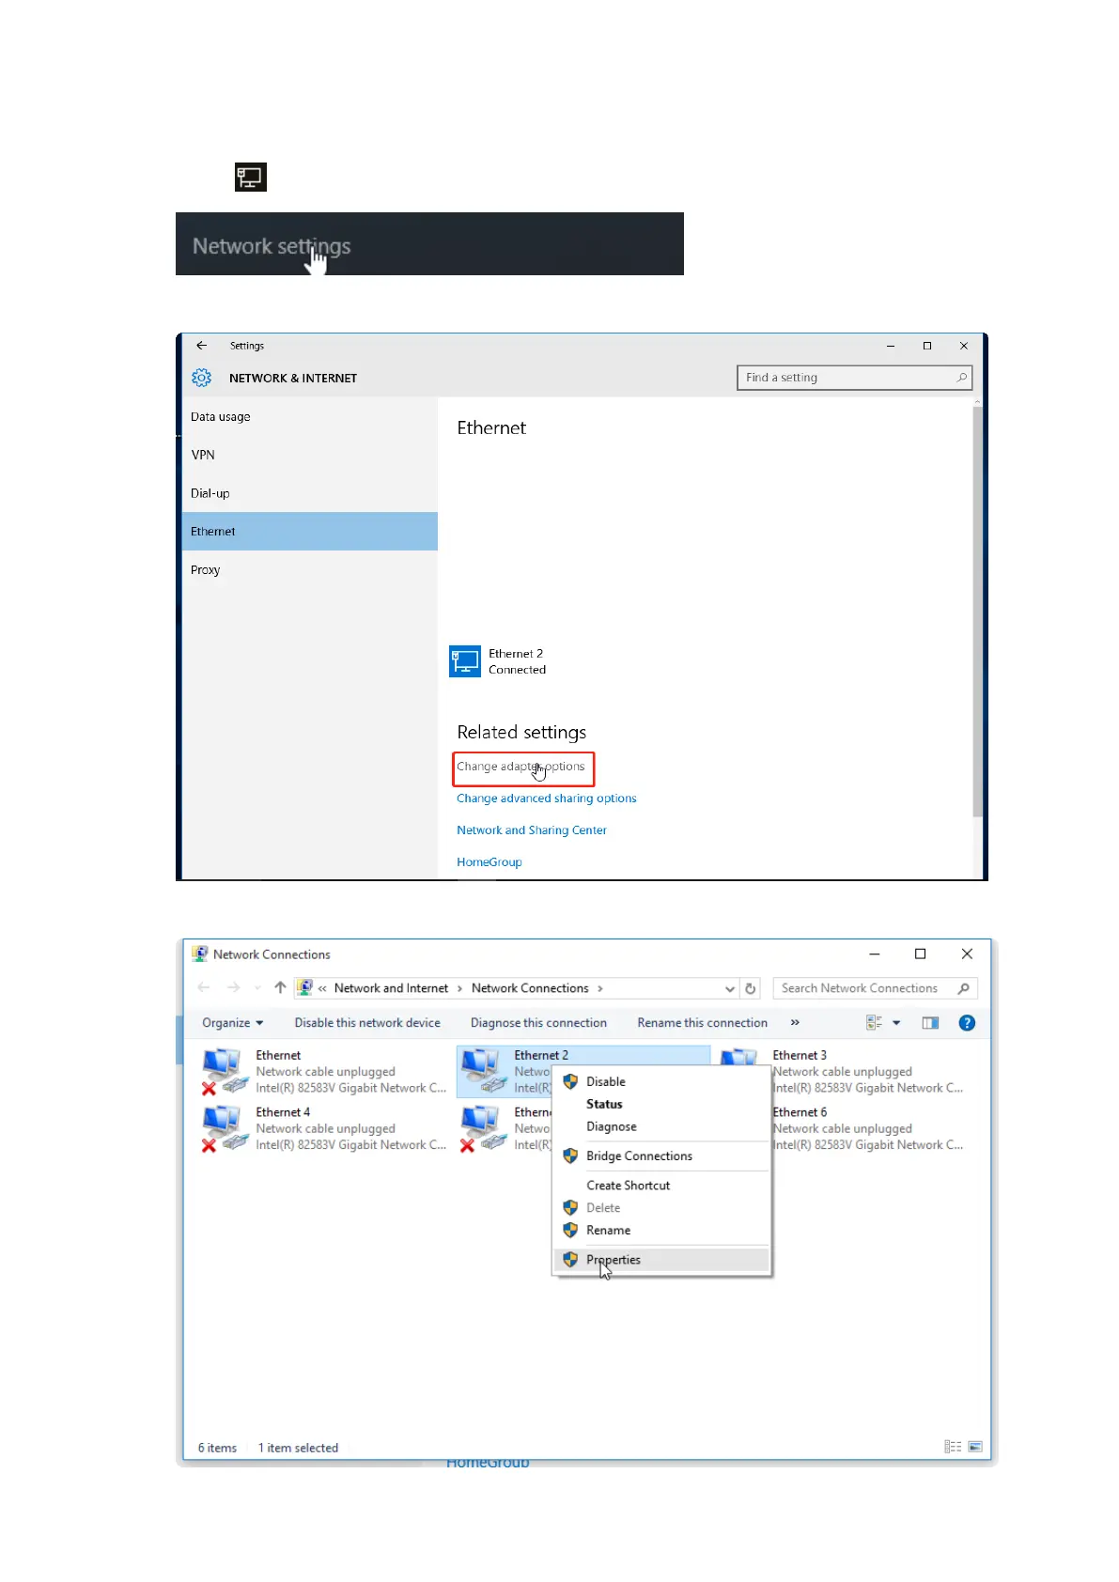This screenshot has width=1119, height=1582.
Task: Choose Properties from the context menu
Action: tap(661, 1260)
